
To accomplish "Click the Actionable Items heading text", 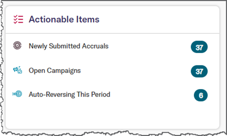I will tap(64, 19).
